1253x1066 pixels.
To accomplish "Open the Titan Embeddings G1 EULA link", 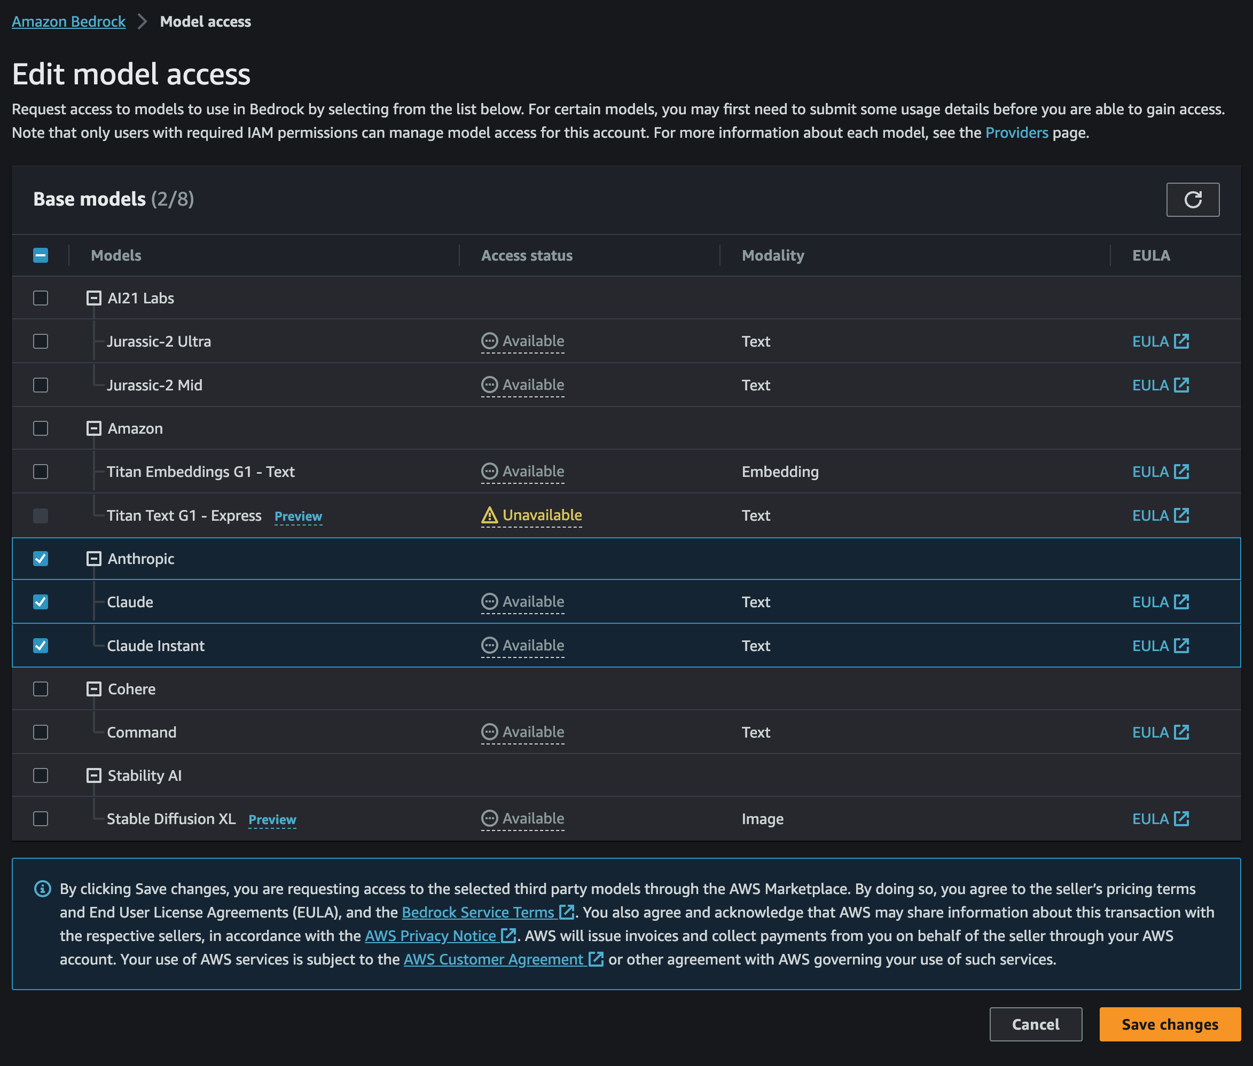I will click(1160, 472).
